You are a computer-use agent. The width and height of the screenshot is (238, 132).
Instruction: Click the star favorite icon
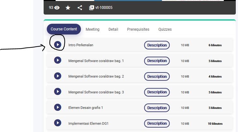pos(68,8)
